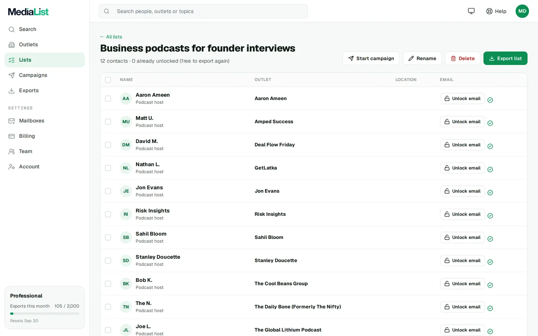This screenshot has width=538, height=336.
Task: Click verified checkmark icon in Sahil Bloom row
Action: pyautogui.click(x=490, y=239)
